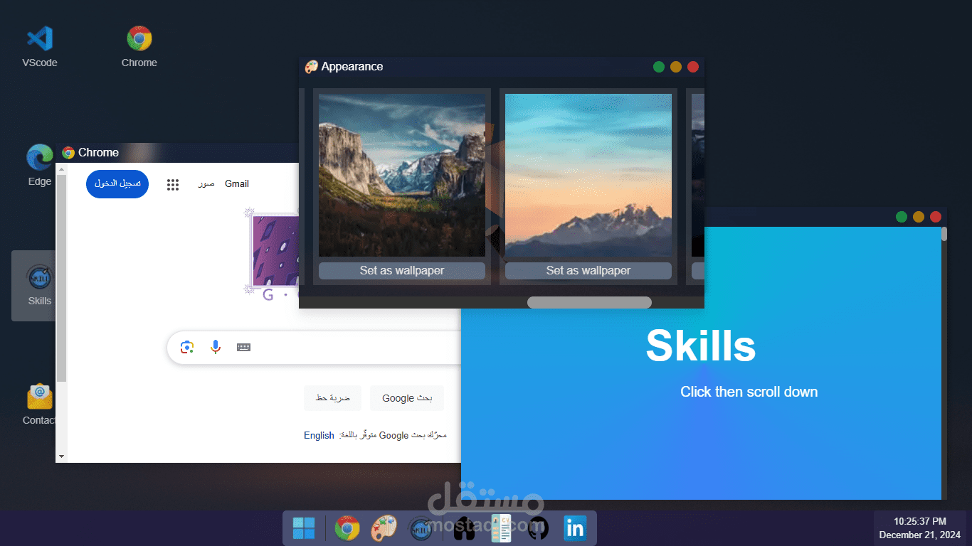Start voice search with the microphone icon
The width and height of the screenshot is (972, 546).
(x=216, y=347)
